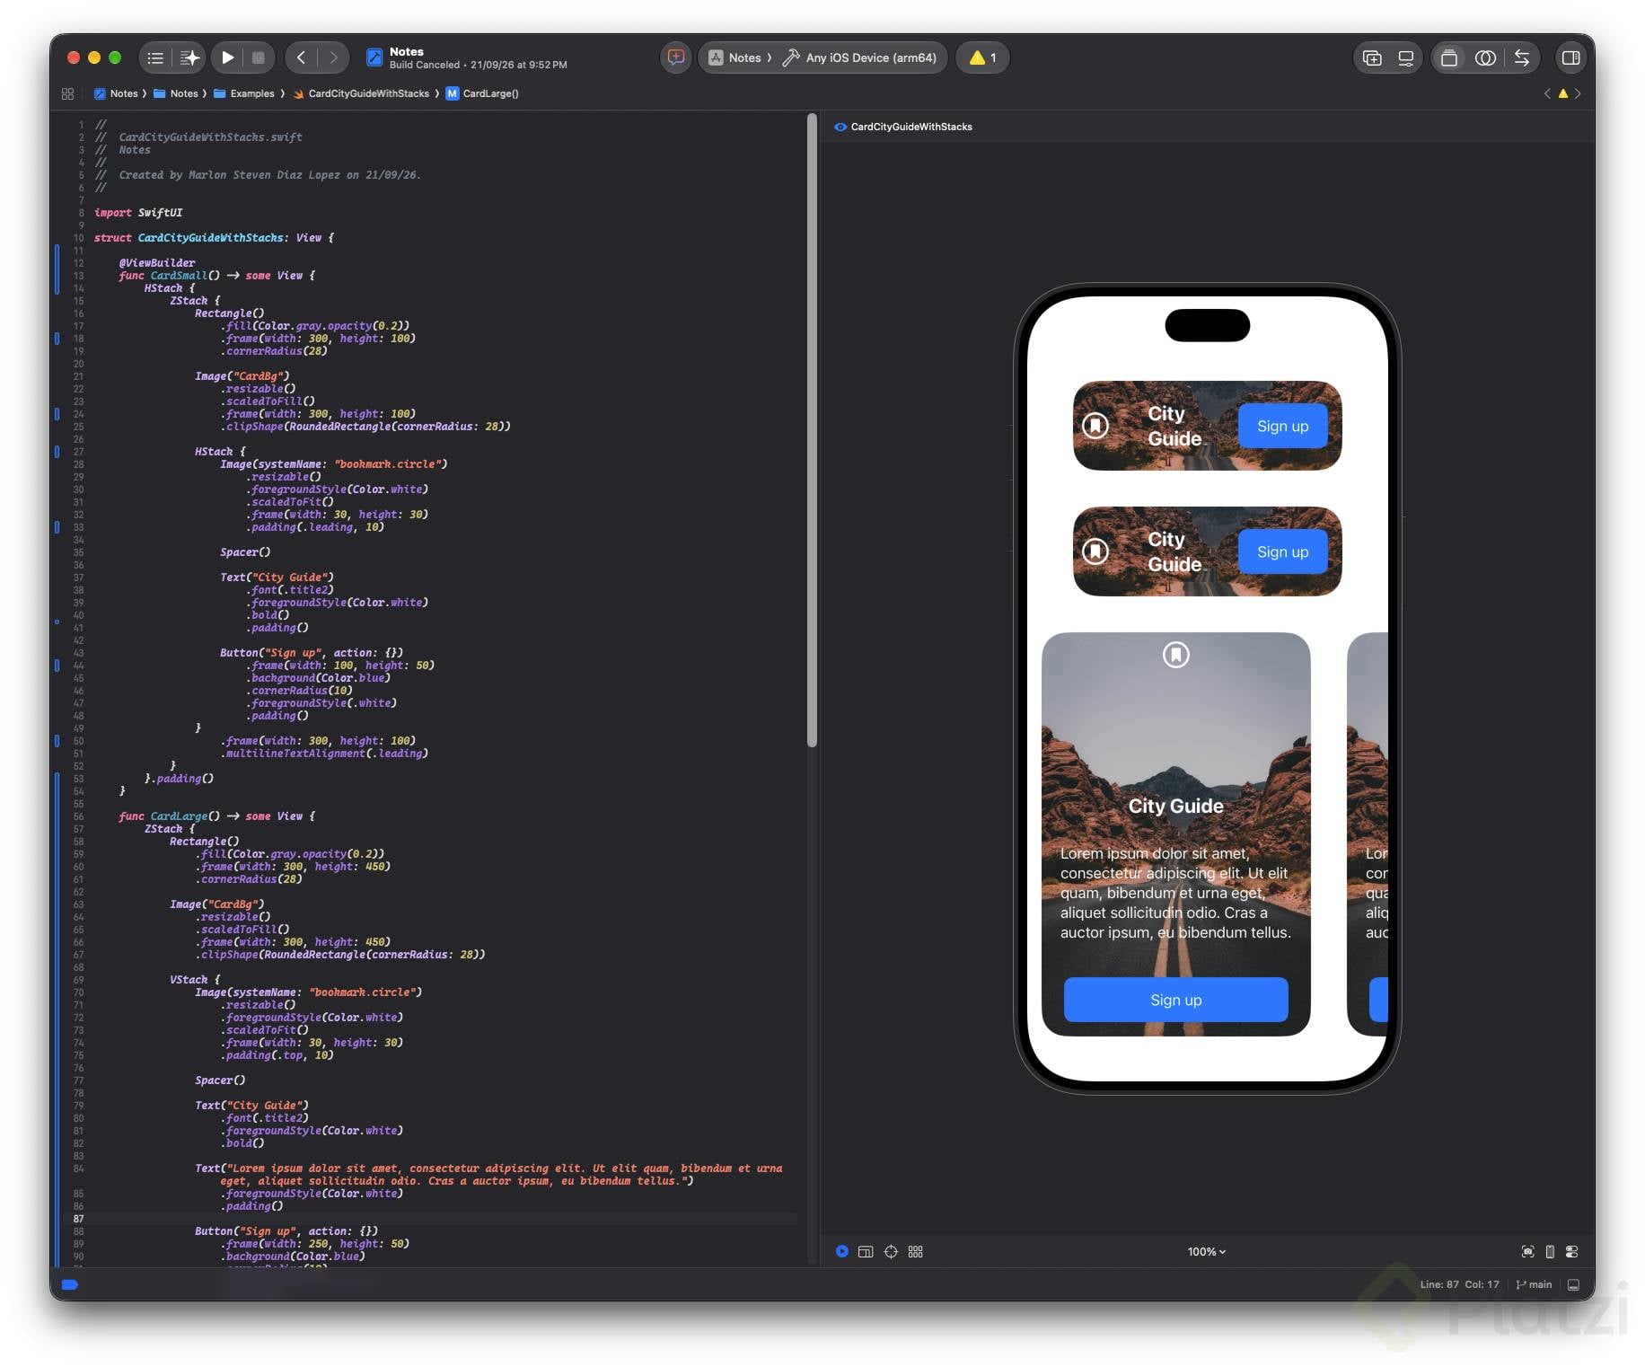Open the main branch menu

(x=1534, y=1284)
